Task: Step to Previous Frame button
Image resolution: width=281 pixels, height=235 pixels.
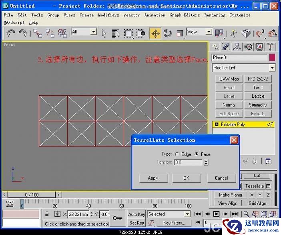Action: tap(207, 214)
